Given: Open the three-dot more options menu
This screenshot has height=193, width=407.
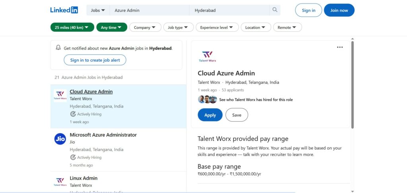Looking at the screenshot, I should (339, 47).
